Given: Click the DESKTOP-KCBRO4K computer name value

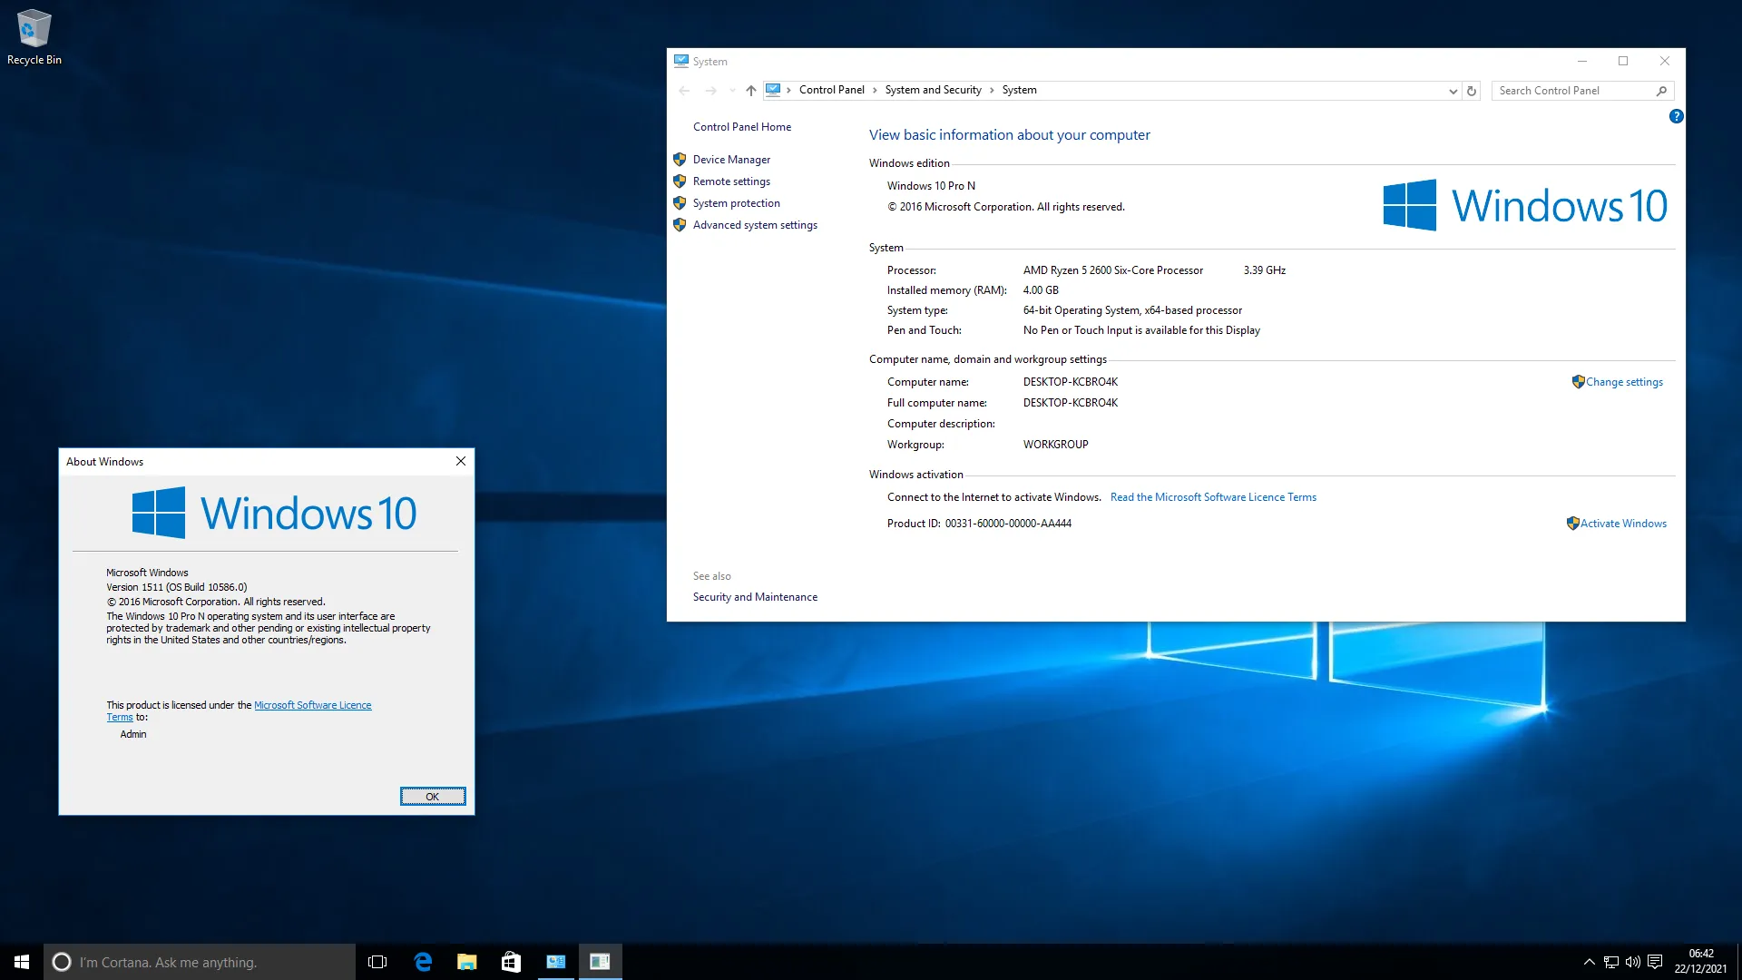Looking at the screenshot, I should [x=1071, y=382].
